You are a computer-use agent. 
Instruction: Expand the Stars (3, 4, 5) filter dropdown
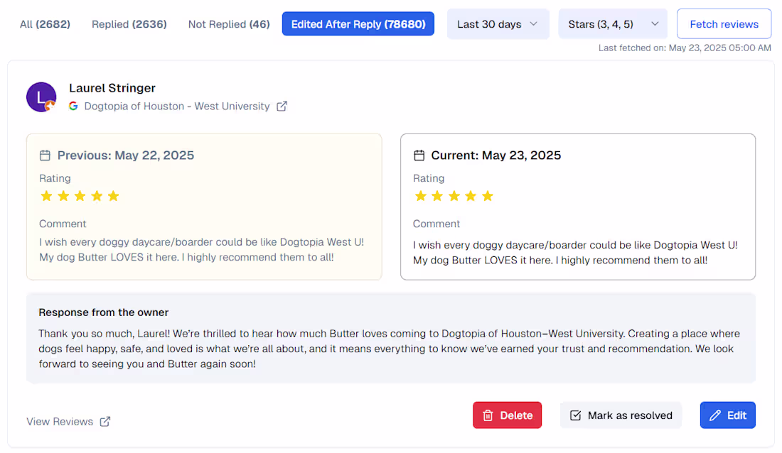click(x=612, y=23)
